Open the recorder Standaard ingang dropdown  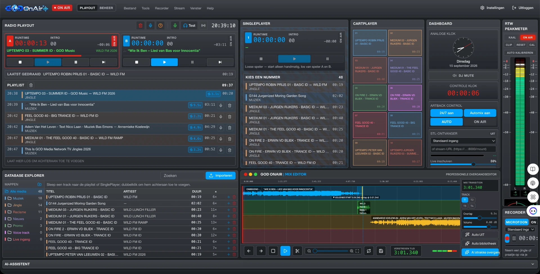(x=520, y=230)
